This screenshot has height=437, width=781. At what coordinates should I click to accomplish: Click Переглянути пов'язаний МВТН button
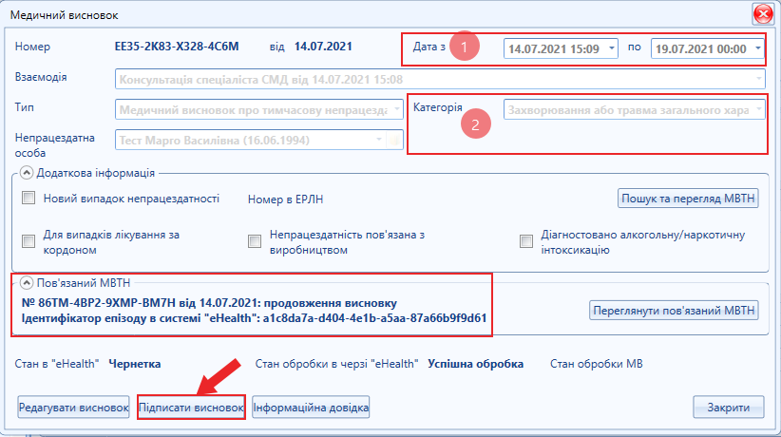coord(674,310)
